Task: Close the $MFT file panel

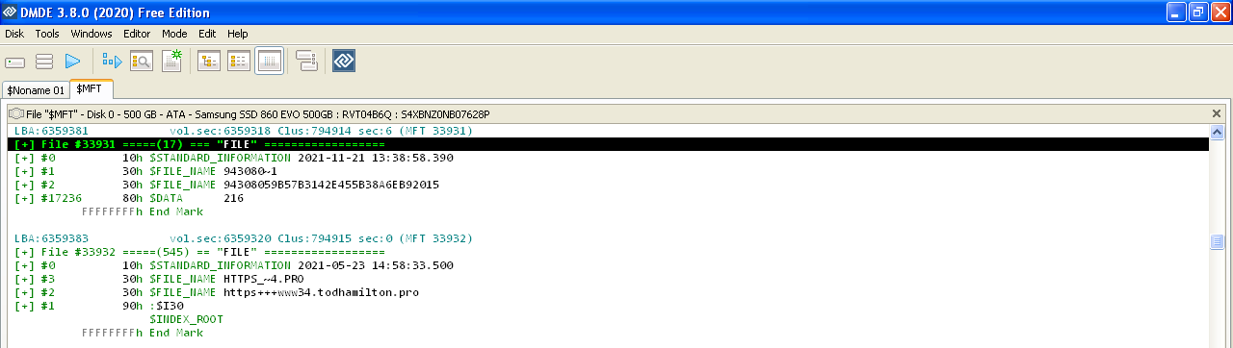Action: pos(1217,113)
